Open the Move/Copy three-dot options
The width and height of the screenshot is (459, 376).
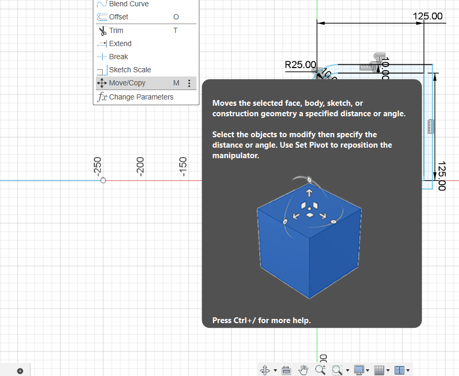coord(189,83)
